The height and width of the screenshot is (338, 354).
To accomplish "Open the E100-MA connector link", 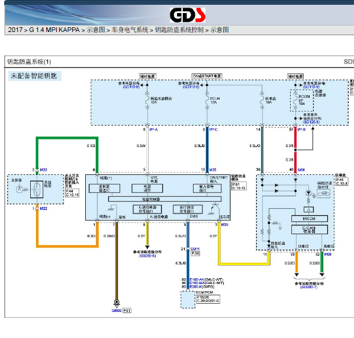I will click(x=197, y=283).
